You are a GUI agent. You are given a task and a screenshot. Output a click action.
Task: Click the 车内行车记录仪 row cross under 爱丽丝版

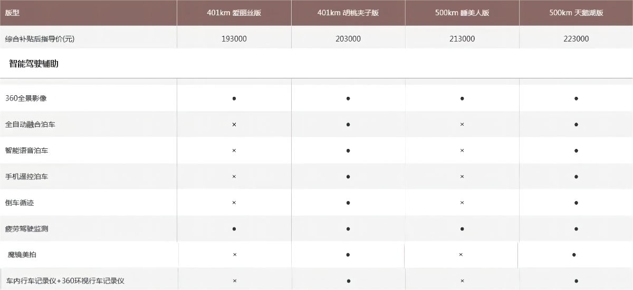[x=235, y=281]
